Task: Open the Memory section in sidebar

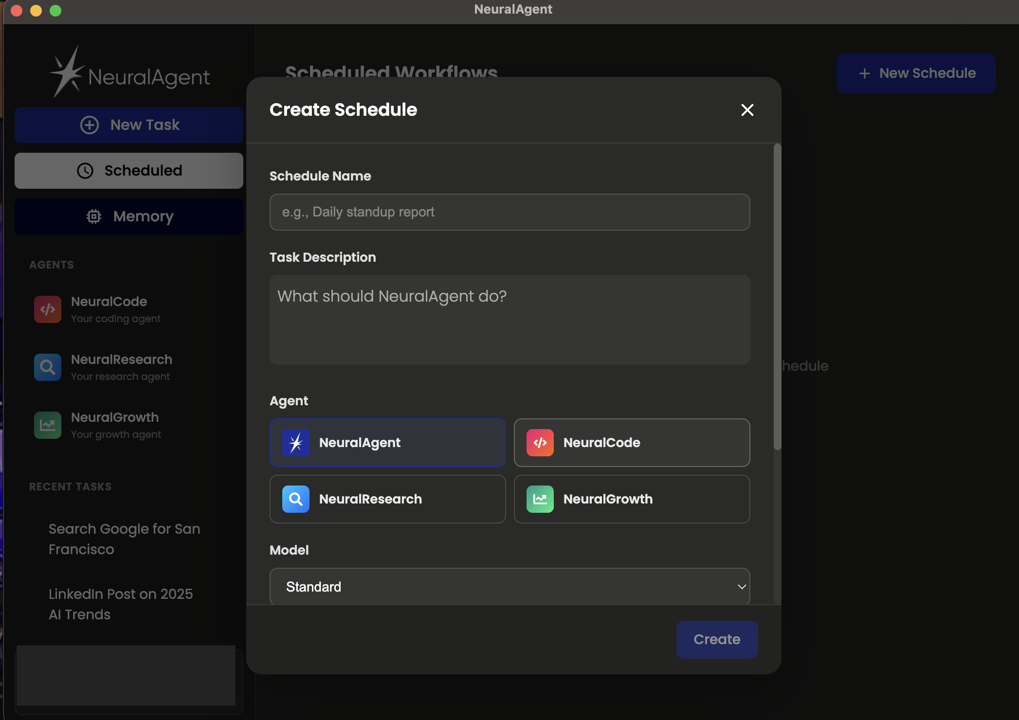Action: point(128,216)
